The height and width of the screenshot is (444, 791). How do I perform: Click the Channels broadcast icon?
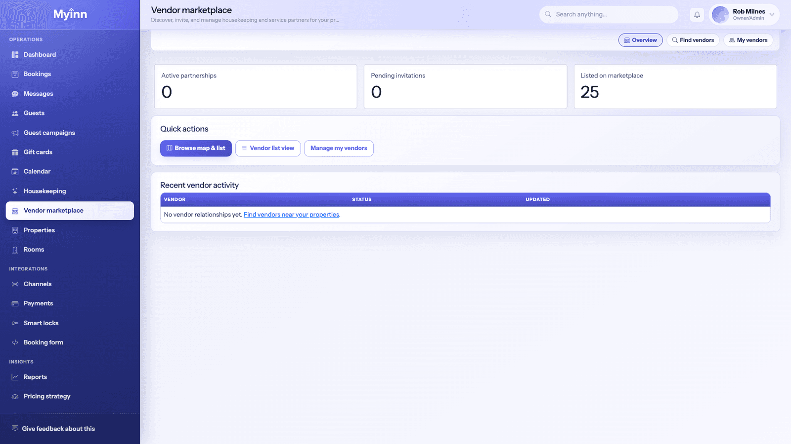point(15,284)
